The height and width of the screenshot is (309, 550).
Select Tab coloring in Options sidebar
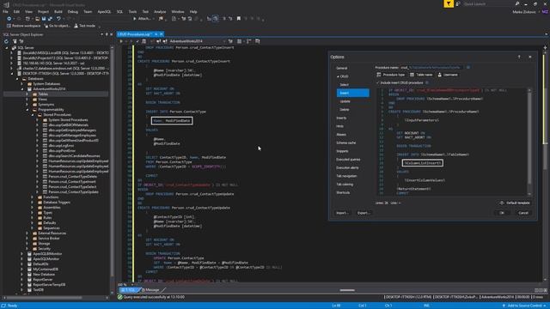pos(345,185)
